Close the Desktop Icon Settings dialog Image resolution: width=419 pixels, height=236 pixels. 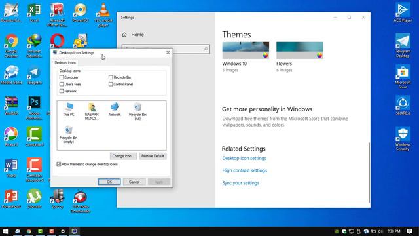pyautogui.click(x=168, y=52)
